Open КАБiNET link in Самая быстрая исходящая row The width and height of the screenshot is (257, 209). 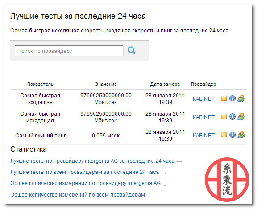(203, 117)
